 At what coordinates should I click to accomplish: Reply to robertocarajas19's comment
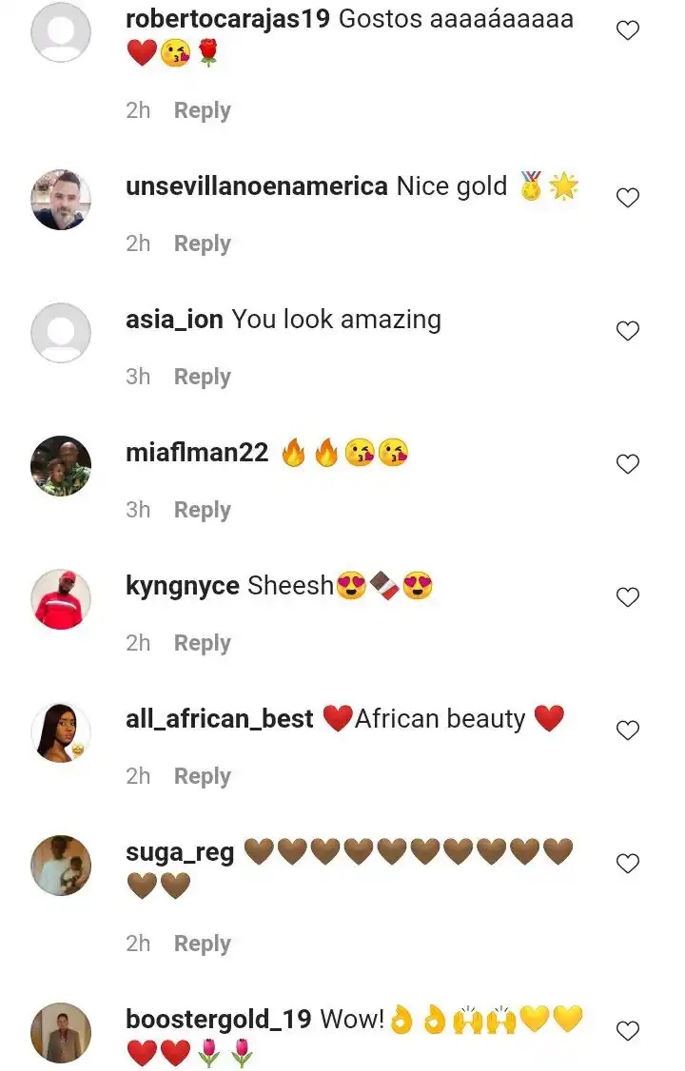click(x=202, y=110)
